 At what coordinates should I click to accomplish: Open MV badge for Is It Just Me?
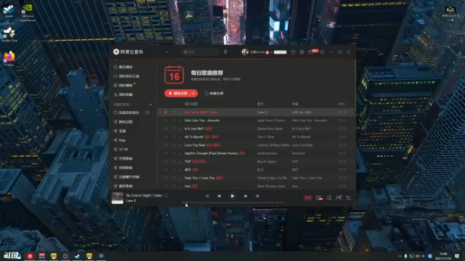point(209,129)
